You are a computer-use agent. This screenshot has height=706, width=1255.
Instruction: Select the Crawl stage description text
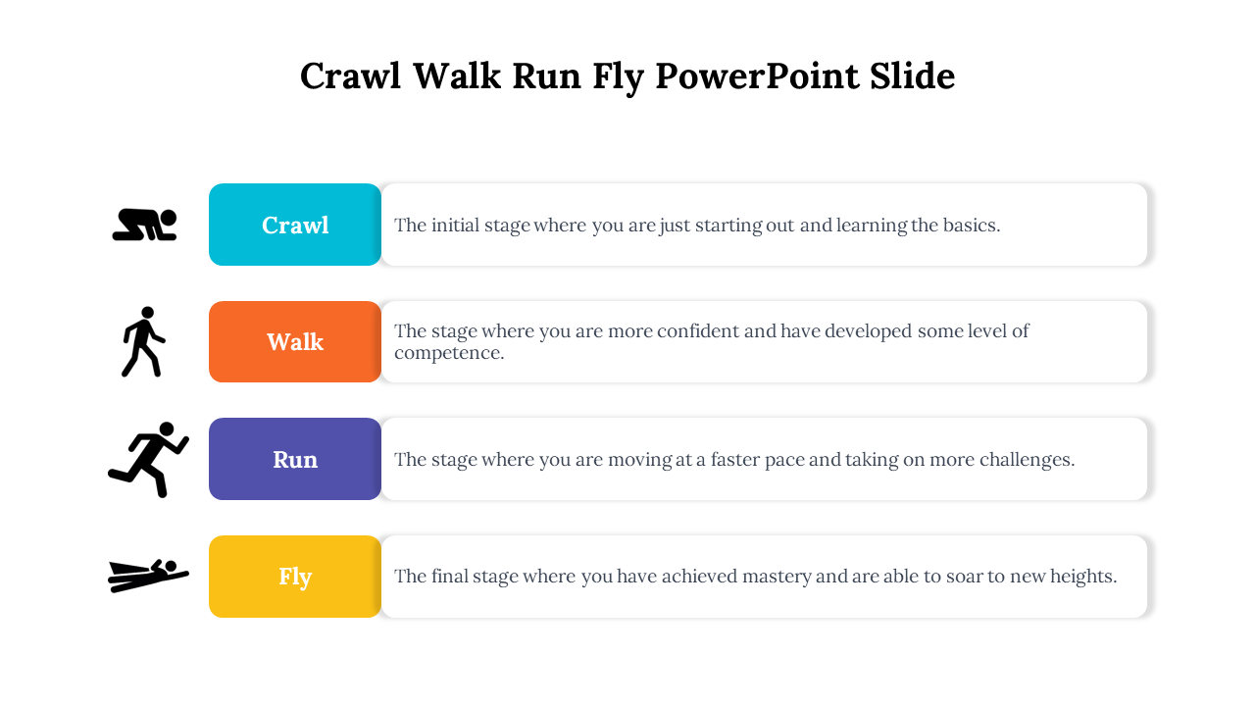(697, 225)
